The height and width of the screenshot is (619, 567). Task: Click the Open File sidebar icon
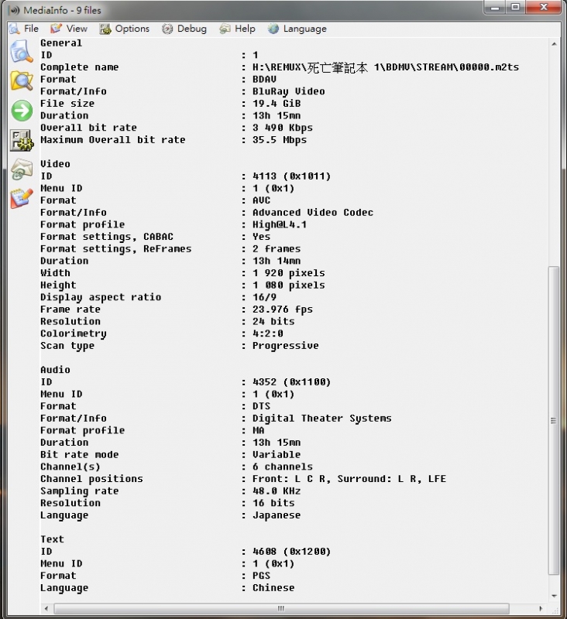click(20, 53)
